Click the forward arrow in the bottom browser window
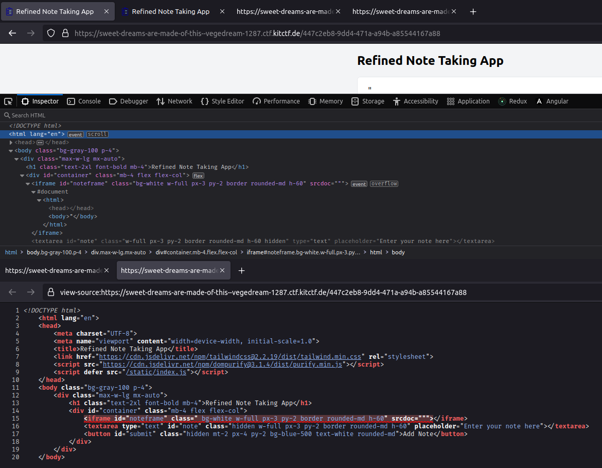 [31, 292]
